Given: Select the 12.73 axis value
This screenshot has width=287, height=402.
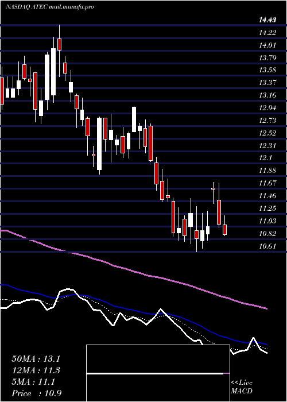Looking at the screenshot, I should click(267, 121).
